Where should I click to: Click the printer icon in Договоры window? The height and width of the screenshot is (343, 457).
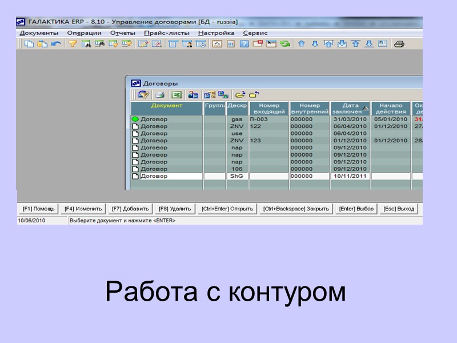click(160, 95)
